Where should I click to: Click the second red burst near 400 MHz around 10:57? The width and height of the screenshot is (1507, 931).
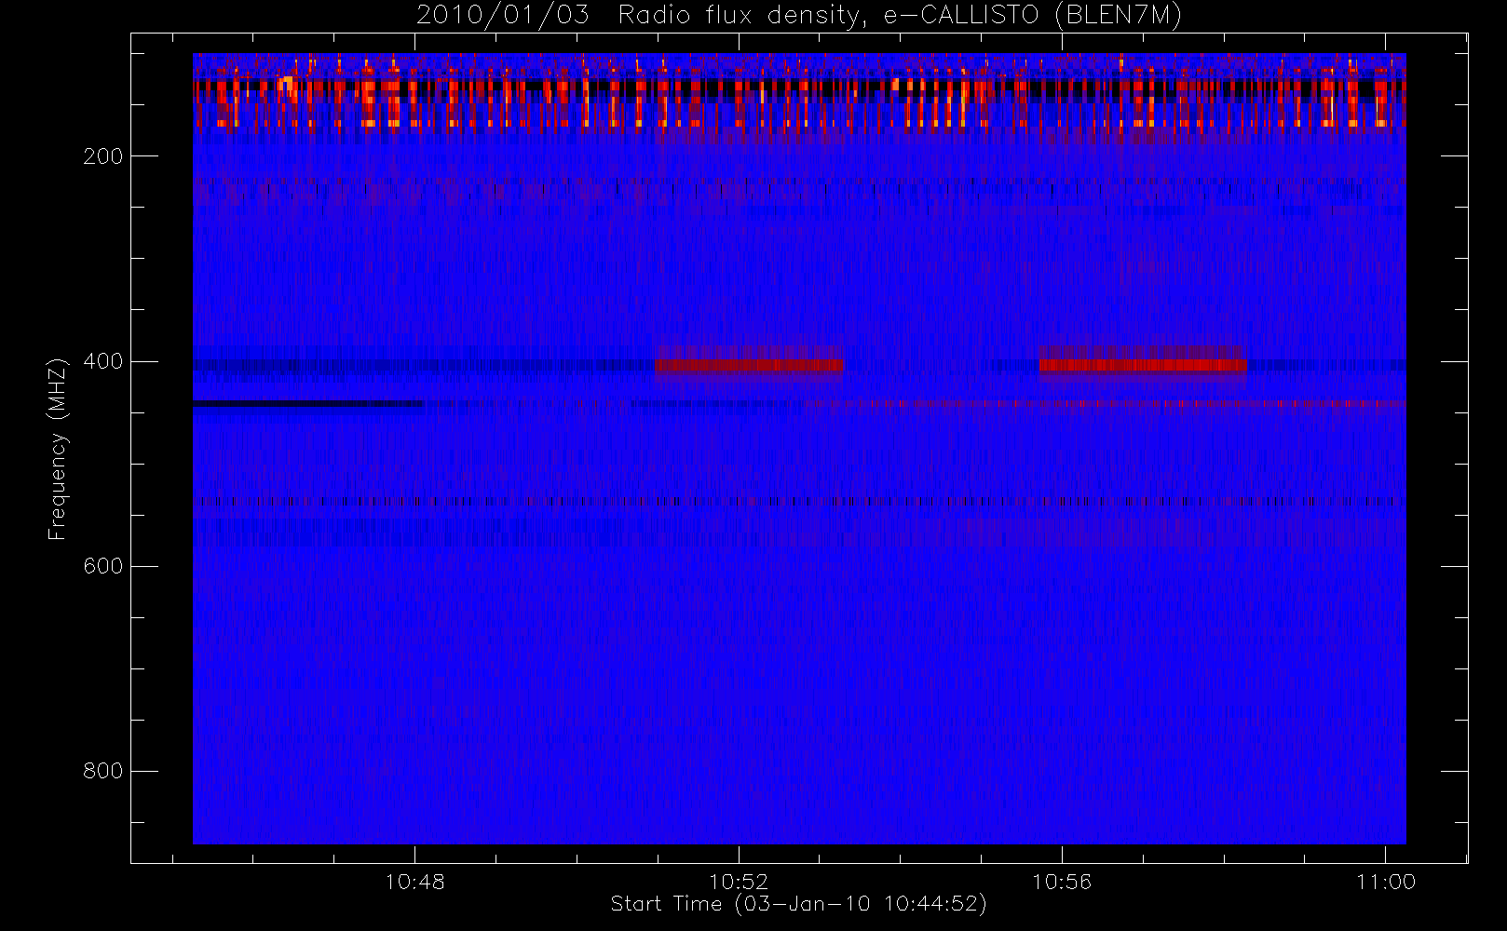[1143, 365]
